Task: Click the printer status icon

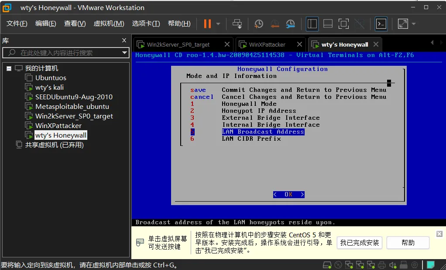Action: [382, 265]
